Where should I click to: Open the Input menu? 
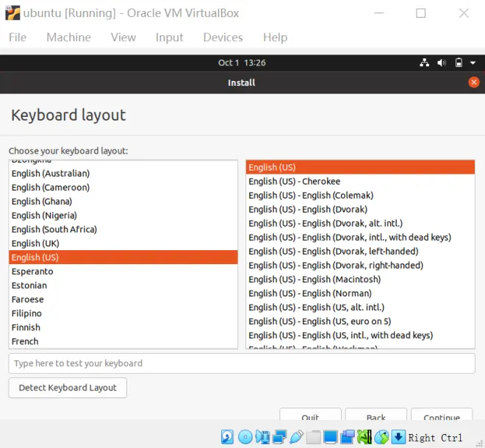[169, 38]
